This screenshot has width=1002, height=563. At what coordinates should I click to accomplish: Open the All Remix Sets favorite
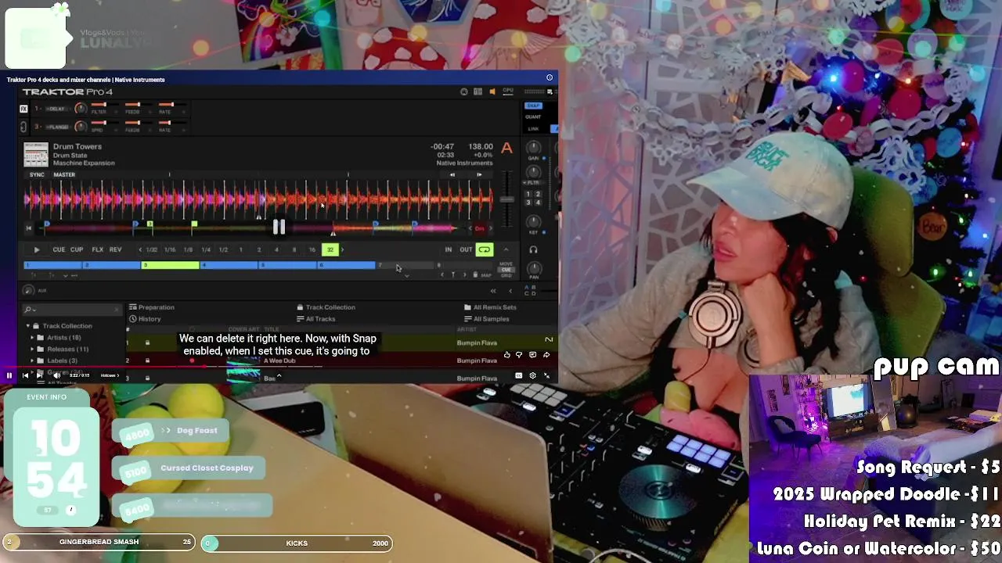(x=489, y=307)
